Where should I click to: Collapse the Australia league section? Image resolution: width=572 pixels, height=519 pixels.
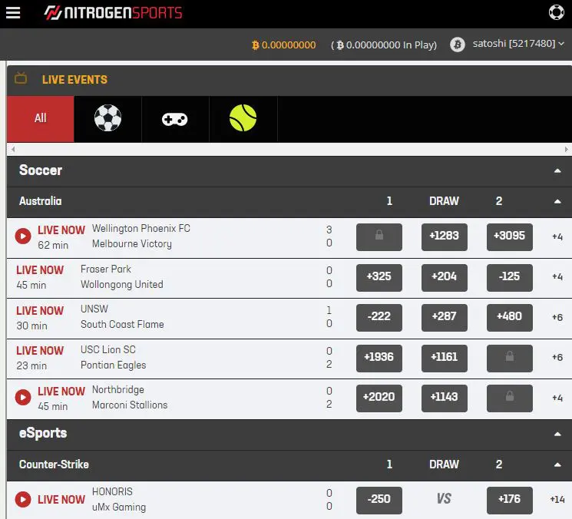point(557,201)
